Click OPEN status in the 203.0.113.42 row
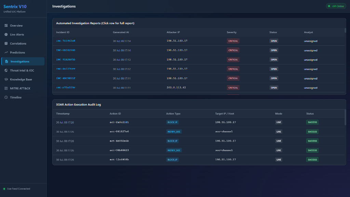This screenshot has height=197, width=350. coord(274,88)
